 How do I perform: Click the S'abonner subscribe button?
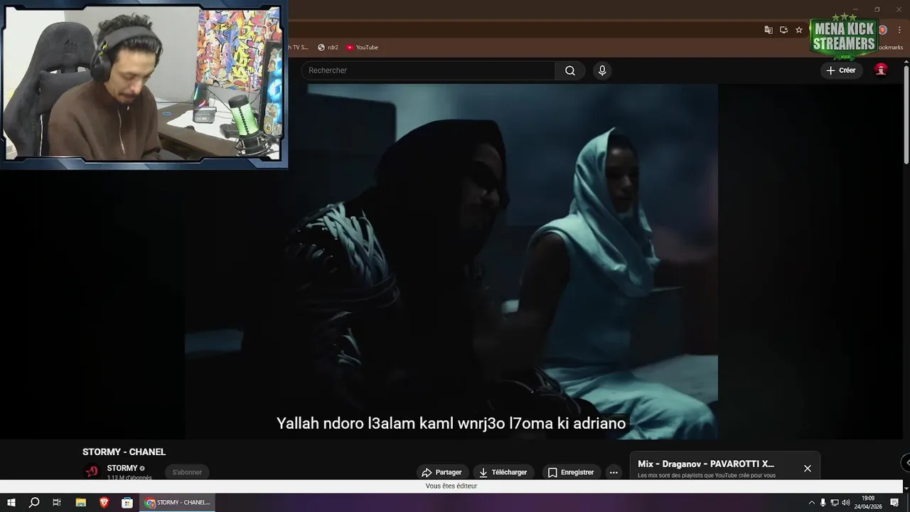pos(187,472)
